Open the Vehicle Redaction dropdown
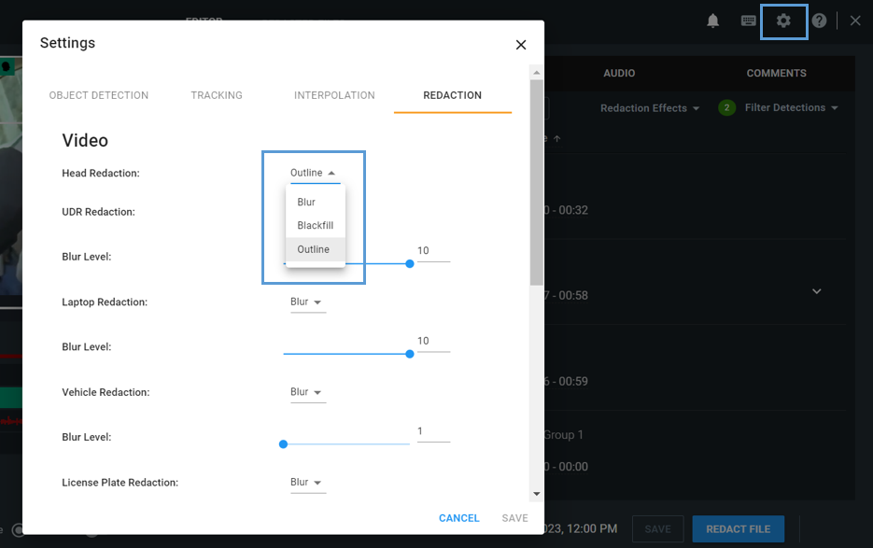The image size is (873, 548). click(306, 392)
